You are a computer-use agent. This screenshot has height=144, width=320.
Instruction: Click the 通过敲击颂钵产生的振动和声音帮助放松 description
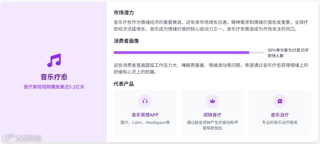pyautogui.click(x=212, y=125)
